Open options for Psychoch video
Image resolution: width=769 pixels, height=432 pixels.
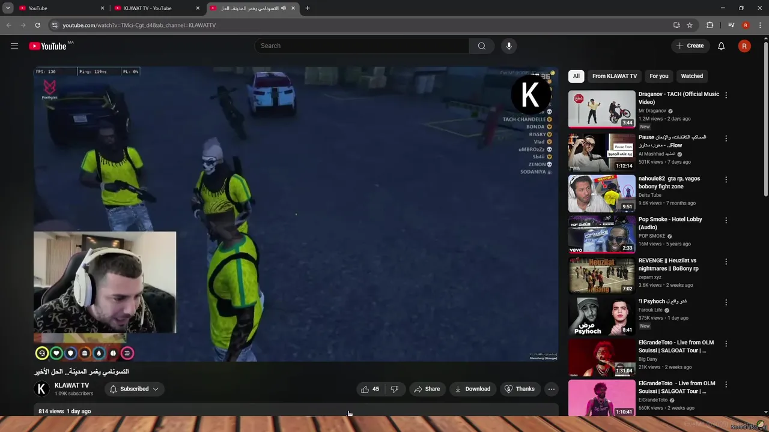tap(726, 302)
